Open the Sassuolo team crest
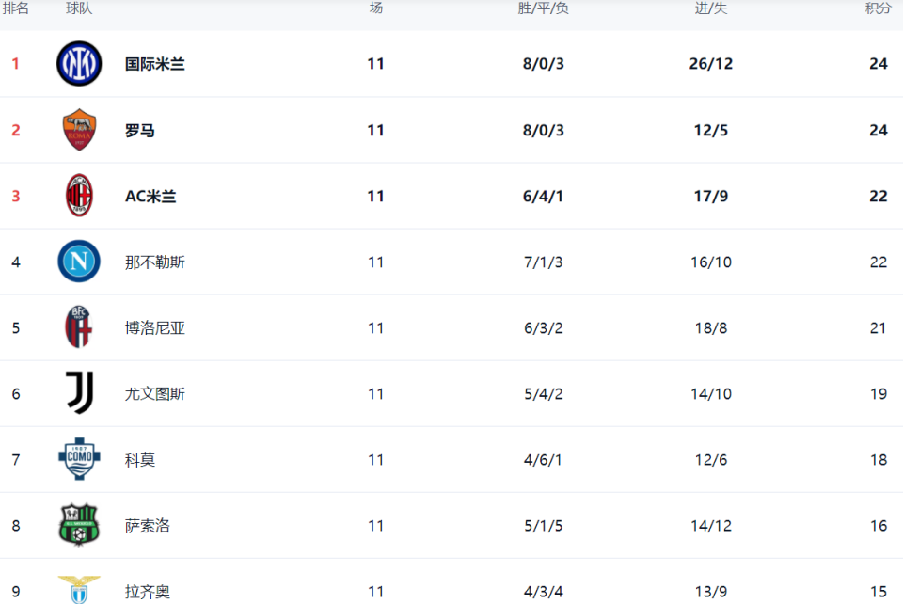The width and height of the screenshot is (903, 604). [79, 525]
